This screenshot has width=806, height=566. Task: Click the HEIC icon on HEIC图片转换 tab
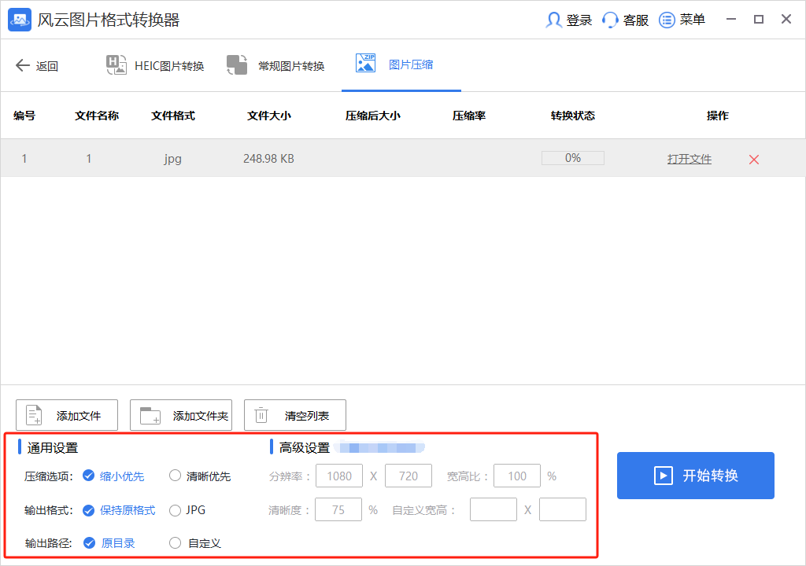pyautogui.click(x=116, y=65)
